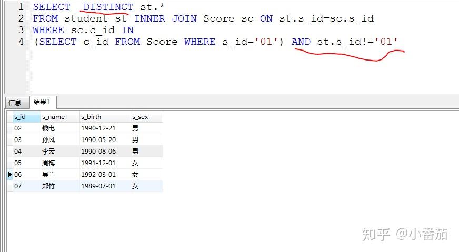Click line number 1 in editor gutter
Viewport: 459px width, 252px height.
tap(21, 6)
